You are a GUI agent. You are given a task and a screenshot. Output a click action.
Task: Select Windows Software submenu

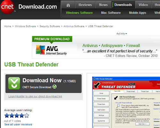(x=79, y=13)
